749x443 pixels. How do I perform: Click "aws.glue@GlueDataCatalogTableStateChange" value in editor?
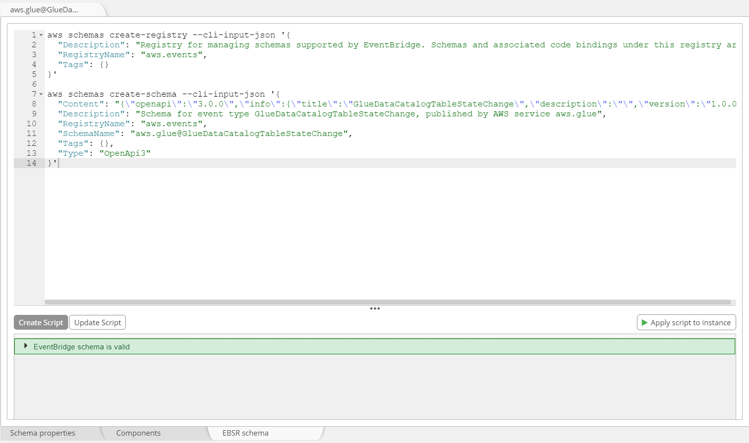click(239, 134)
